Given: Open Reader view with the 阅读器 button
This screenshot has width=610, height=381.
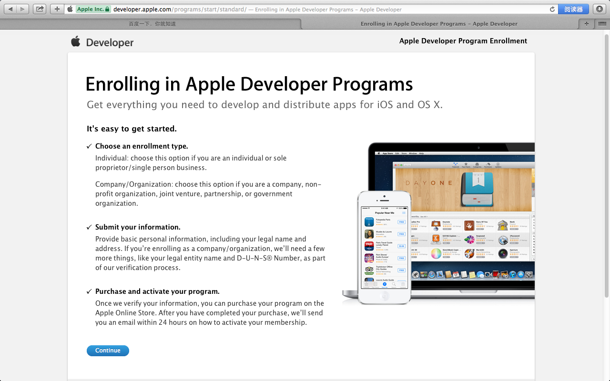Looking at the screenshot, I should pos(573,9).
